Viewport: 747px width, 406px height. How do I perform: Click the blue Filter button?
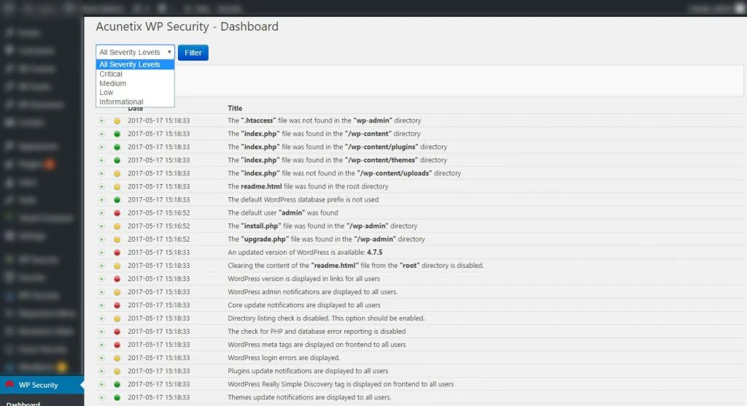click(x=193, y=53)
